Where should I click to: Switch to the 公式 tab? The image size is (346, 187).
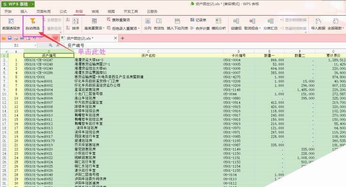pos(63,11)
